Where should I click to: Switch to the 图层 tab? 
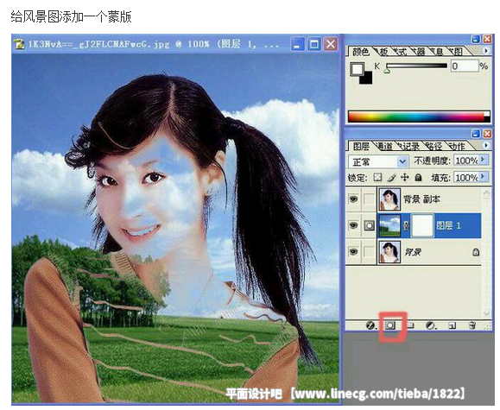click(x=361, y=147)
